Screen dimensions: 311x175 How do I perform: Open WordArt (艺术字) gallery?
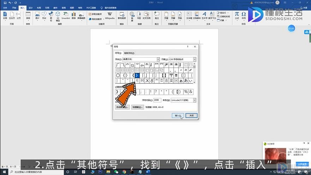[204, 16]
